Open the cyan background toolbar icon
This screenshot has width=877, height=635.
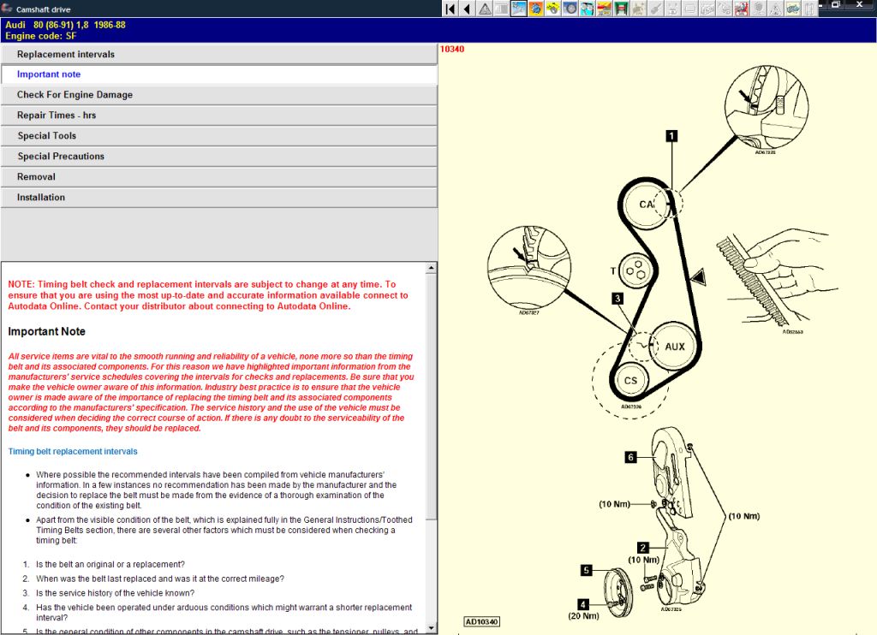point(588,9)
